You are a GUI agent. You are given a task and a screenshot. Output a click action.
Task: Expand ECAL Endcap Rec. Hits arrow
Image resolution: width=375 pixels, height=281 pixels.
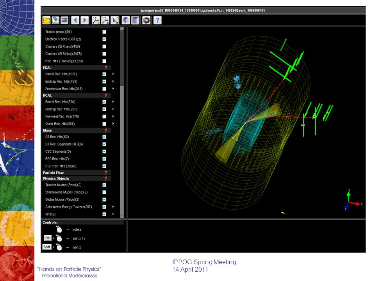click(x=113, y=82)
